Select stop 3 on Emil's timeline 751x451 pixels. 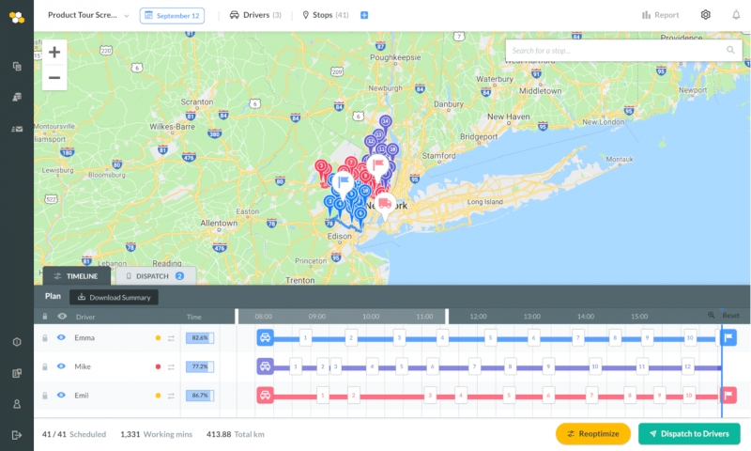(x=430, y=396)
